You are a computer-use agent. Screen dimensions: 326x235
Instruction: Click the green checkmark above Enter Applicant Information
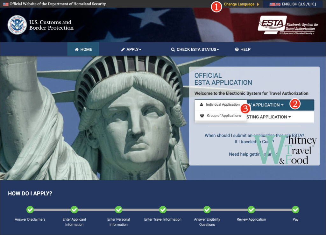[74, 210]
